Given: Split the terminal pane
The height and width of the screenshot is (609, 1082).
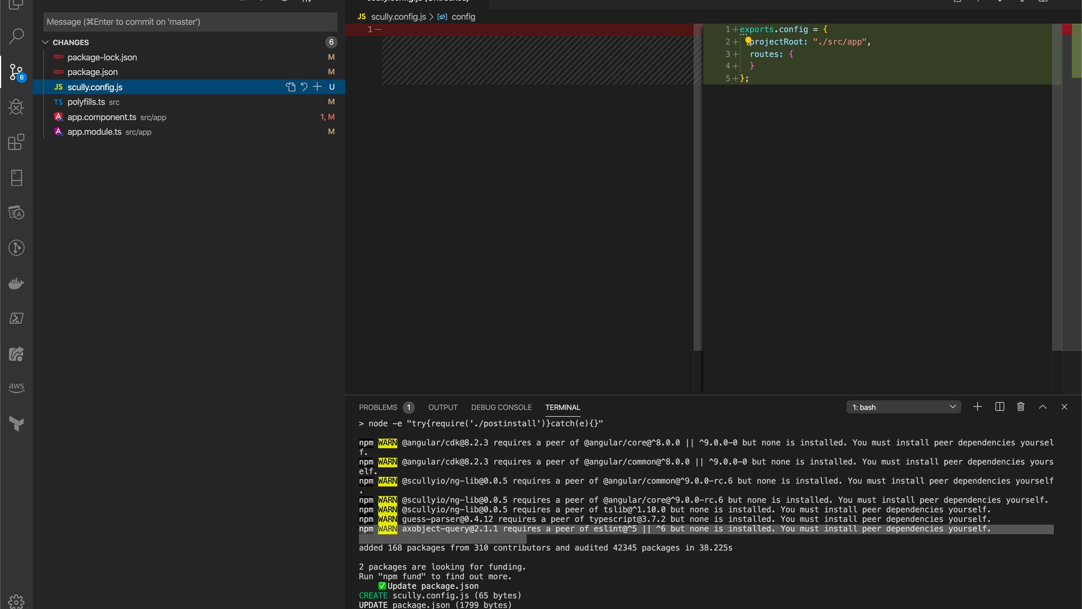Looking at the screenshot, I should click(x=1000, y=407).
